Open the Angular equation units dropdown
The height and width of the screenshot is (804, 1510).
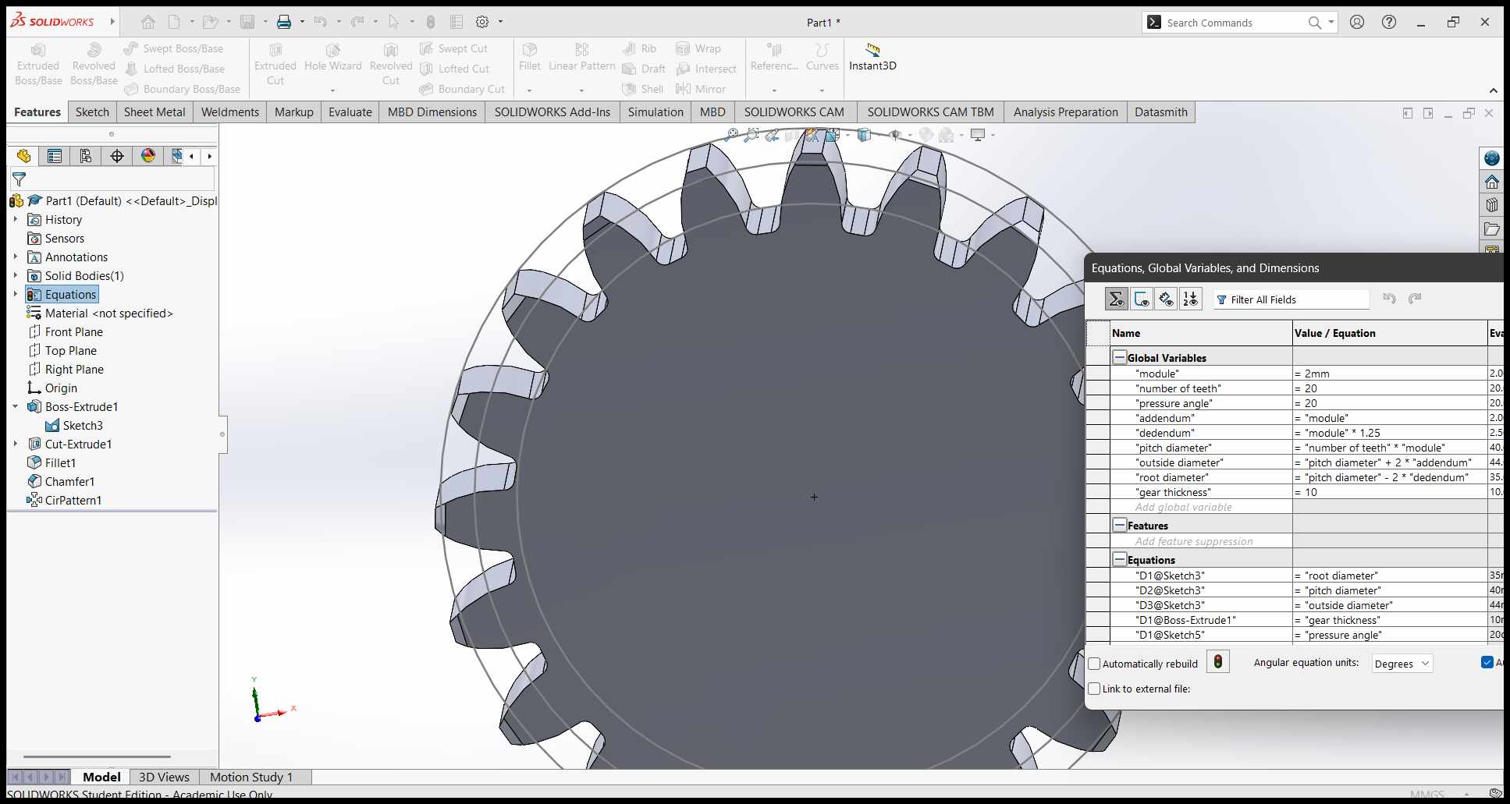[1402, 664]
